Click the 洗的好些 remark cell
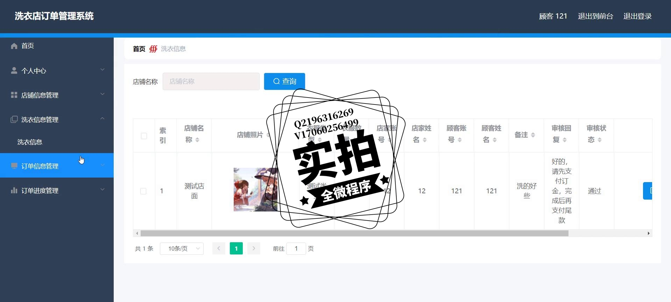The width and height of the screenshot is (671, 302). pyautogui.click(x=527, y=191)
